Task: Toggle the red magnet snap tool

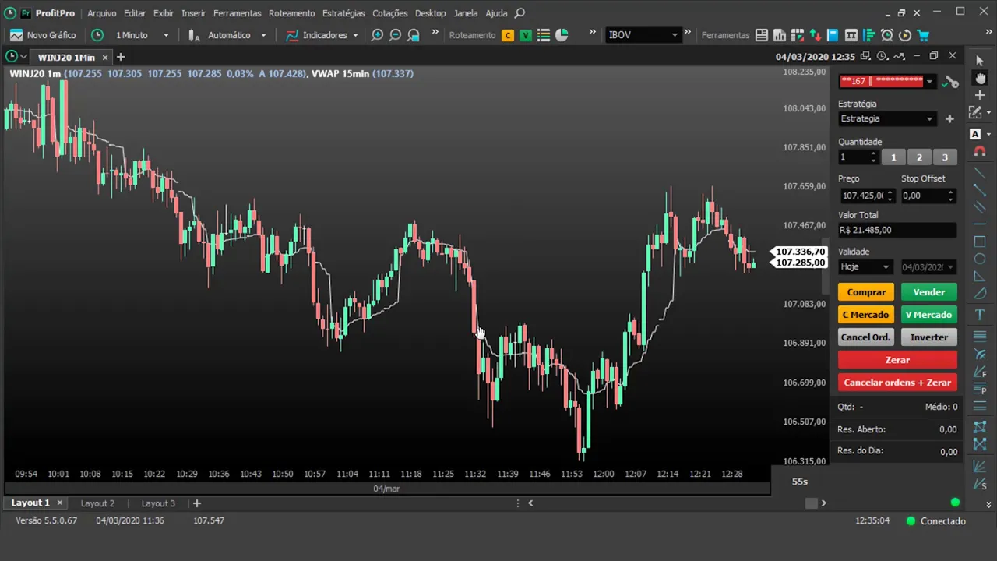Action: [980, 151]
